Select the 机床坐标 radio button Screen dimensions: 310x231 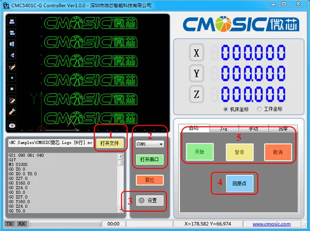coord(225,109)
